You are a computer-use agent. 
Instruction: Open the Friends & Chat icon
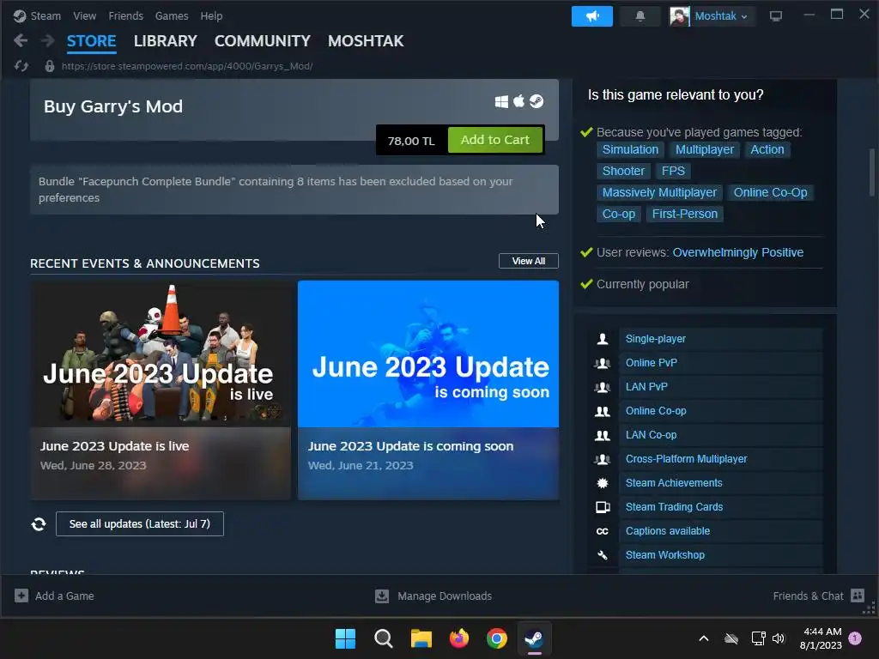click(858, 596)
